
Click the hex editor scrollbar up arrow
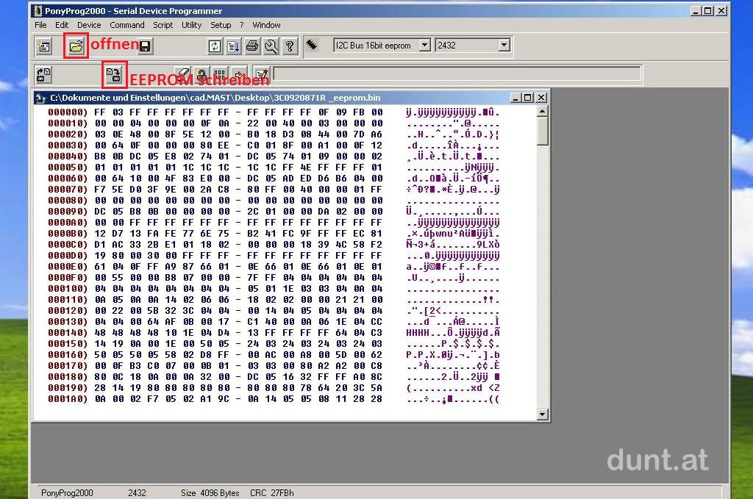[543, 112]
